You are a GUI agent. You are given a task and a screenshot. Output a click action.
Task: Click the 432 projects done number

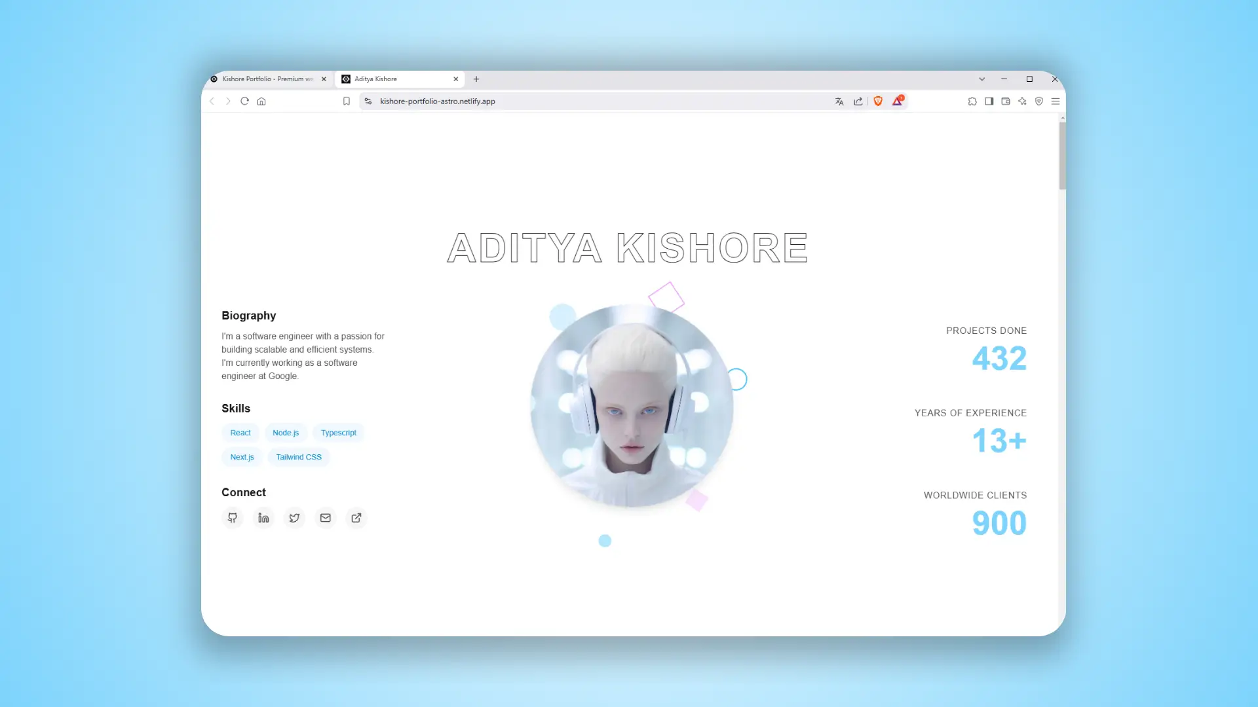click(x=999, y=358)
